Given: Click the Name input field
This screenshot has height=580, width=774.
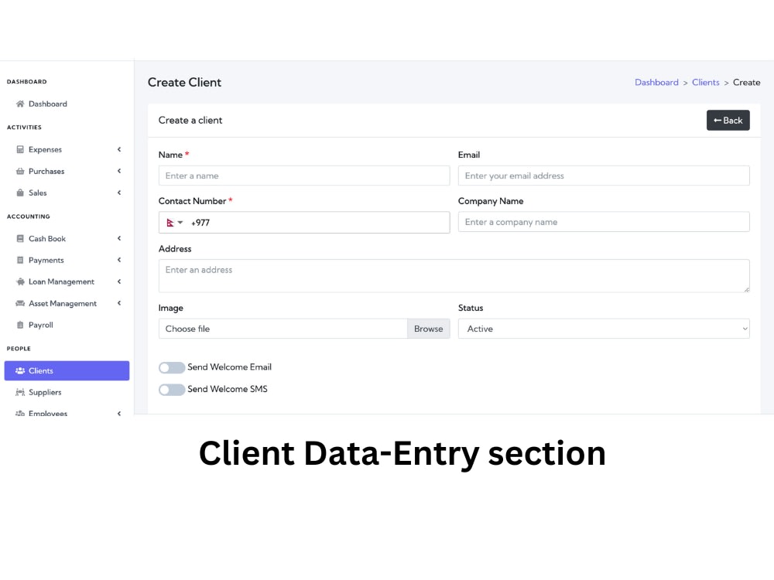Looking at the screenshot, I should pyautogui.click(x=304, y=176).
